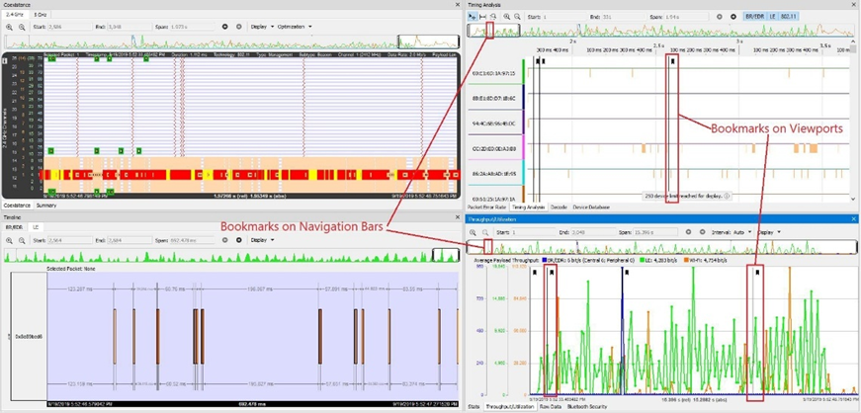Select device 0x8e89bed6 in Timeline
Image resolution: width=861 pixels, height=413 pixels.
[x=28, y=336]
